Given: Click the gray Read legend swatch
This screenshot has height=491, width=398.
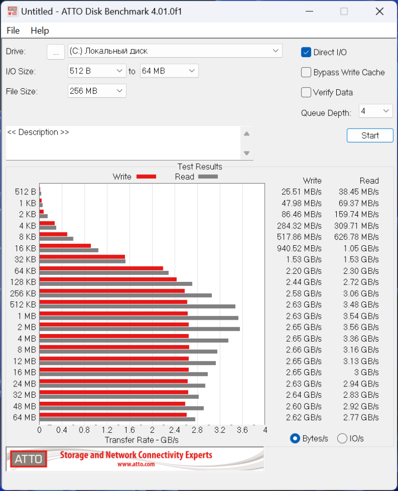Looking at the screenshot, I should click(x=208, y=176).
